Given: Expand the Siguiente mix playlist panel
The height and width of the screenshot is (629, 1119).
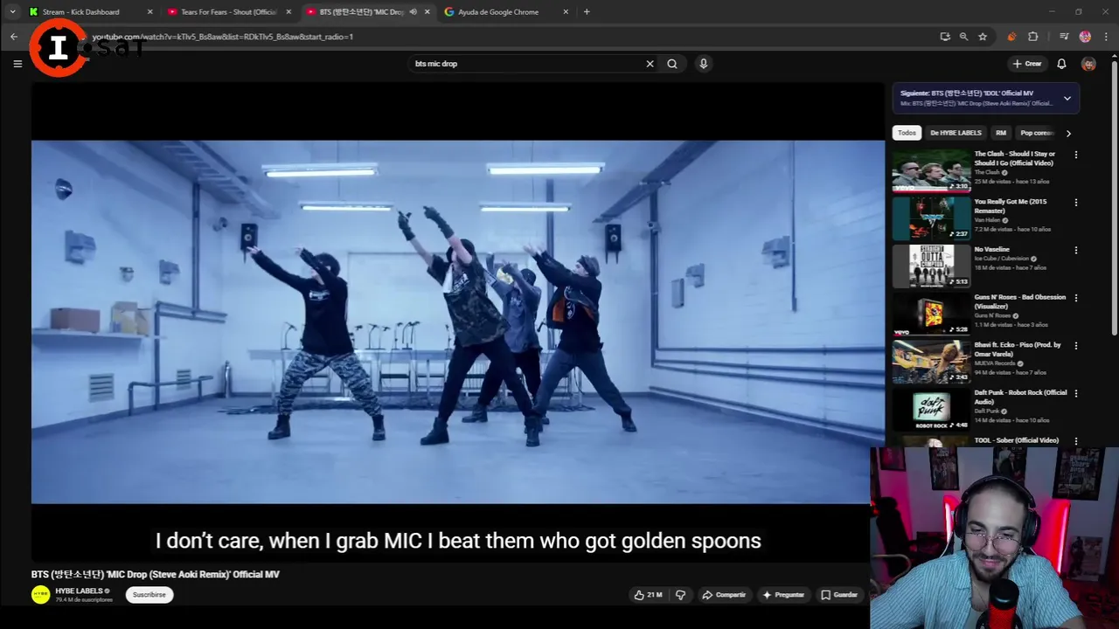Looking at the screenshot, I should (1067, 98).
